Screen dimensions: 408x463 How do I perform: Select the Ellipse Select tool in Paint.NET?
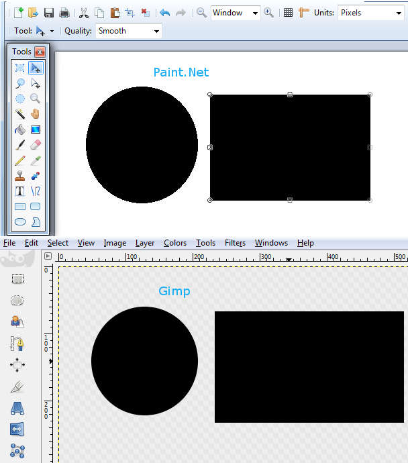tap(20, 99)
